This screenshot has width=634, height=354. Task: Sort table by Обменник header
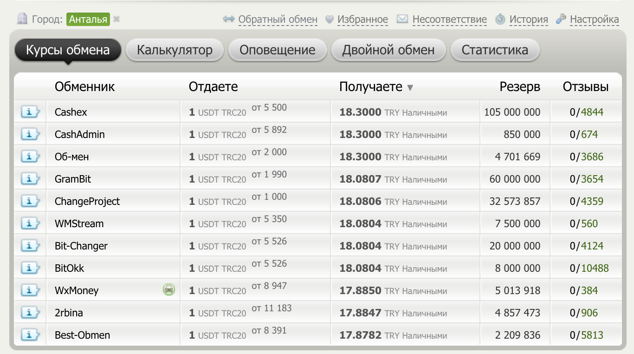[x=84, y=86]
